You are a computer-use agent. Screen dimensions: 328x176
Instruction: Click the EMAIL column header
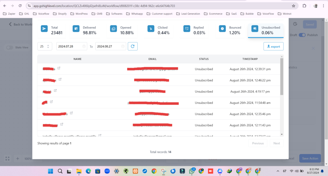pos(152,59)
